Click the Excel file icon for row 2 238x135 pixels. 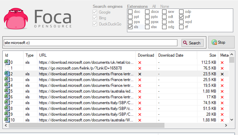point(7,74)
